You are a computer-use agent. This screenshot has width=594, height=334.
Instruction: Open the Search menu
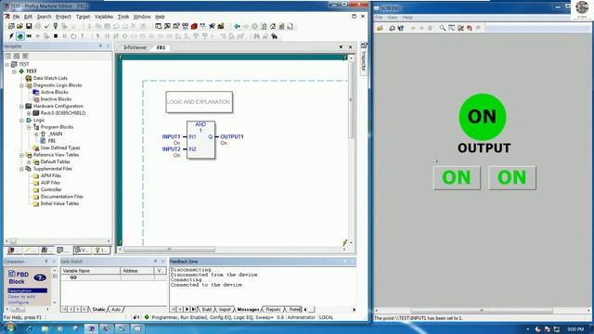pyautogui.click(x=44, y=17)
